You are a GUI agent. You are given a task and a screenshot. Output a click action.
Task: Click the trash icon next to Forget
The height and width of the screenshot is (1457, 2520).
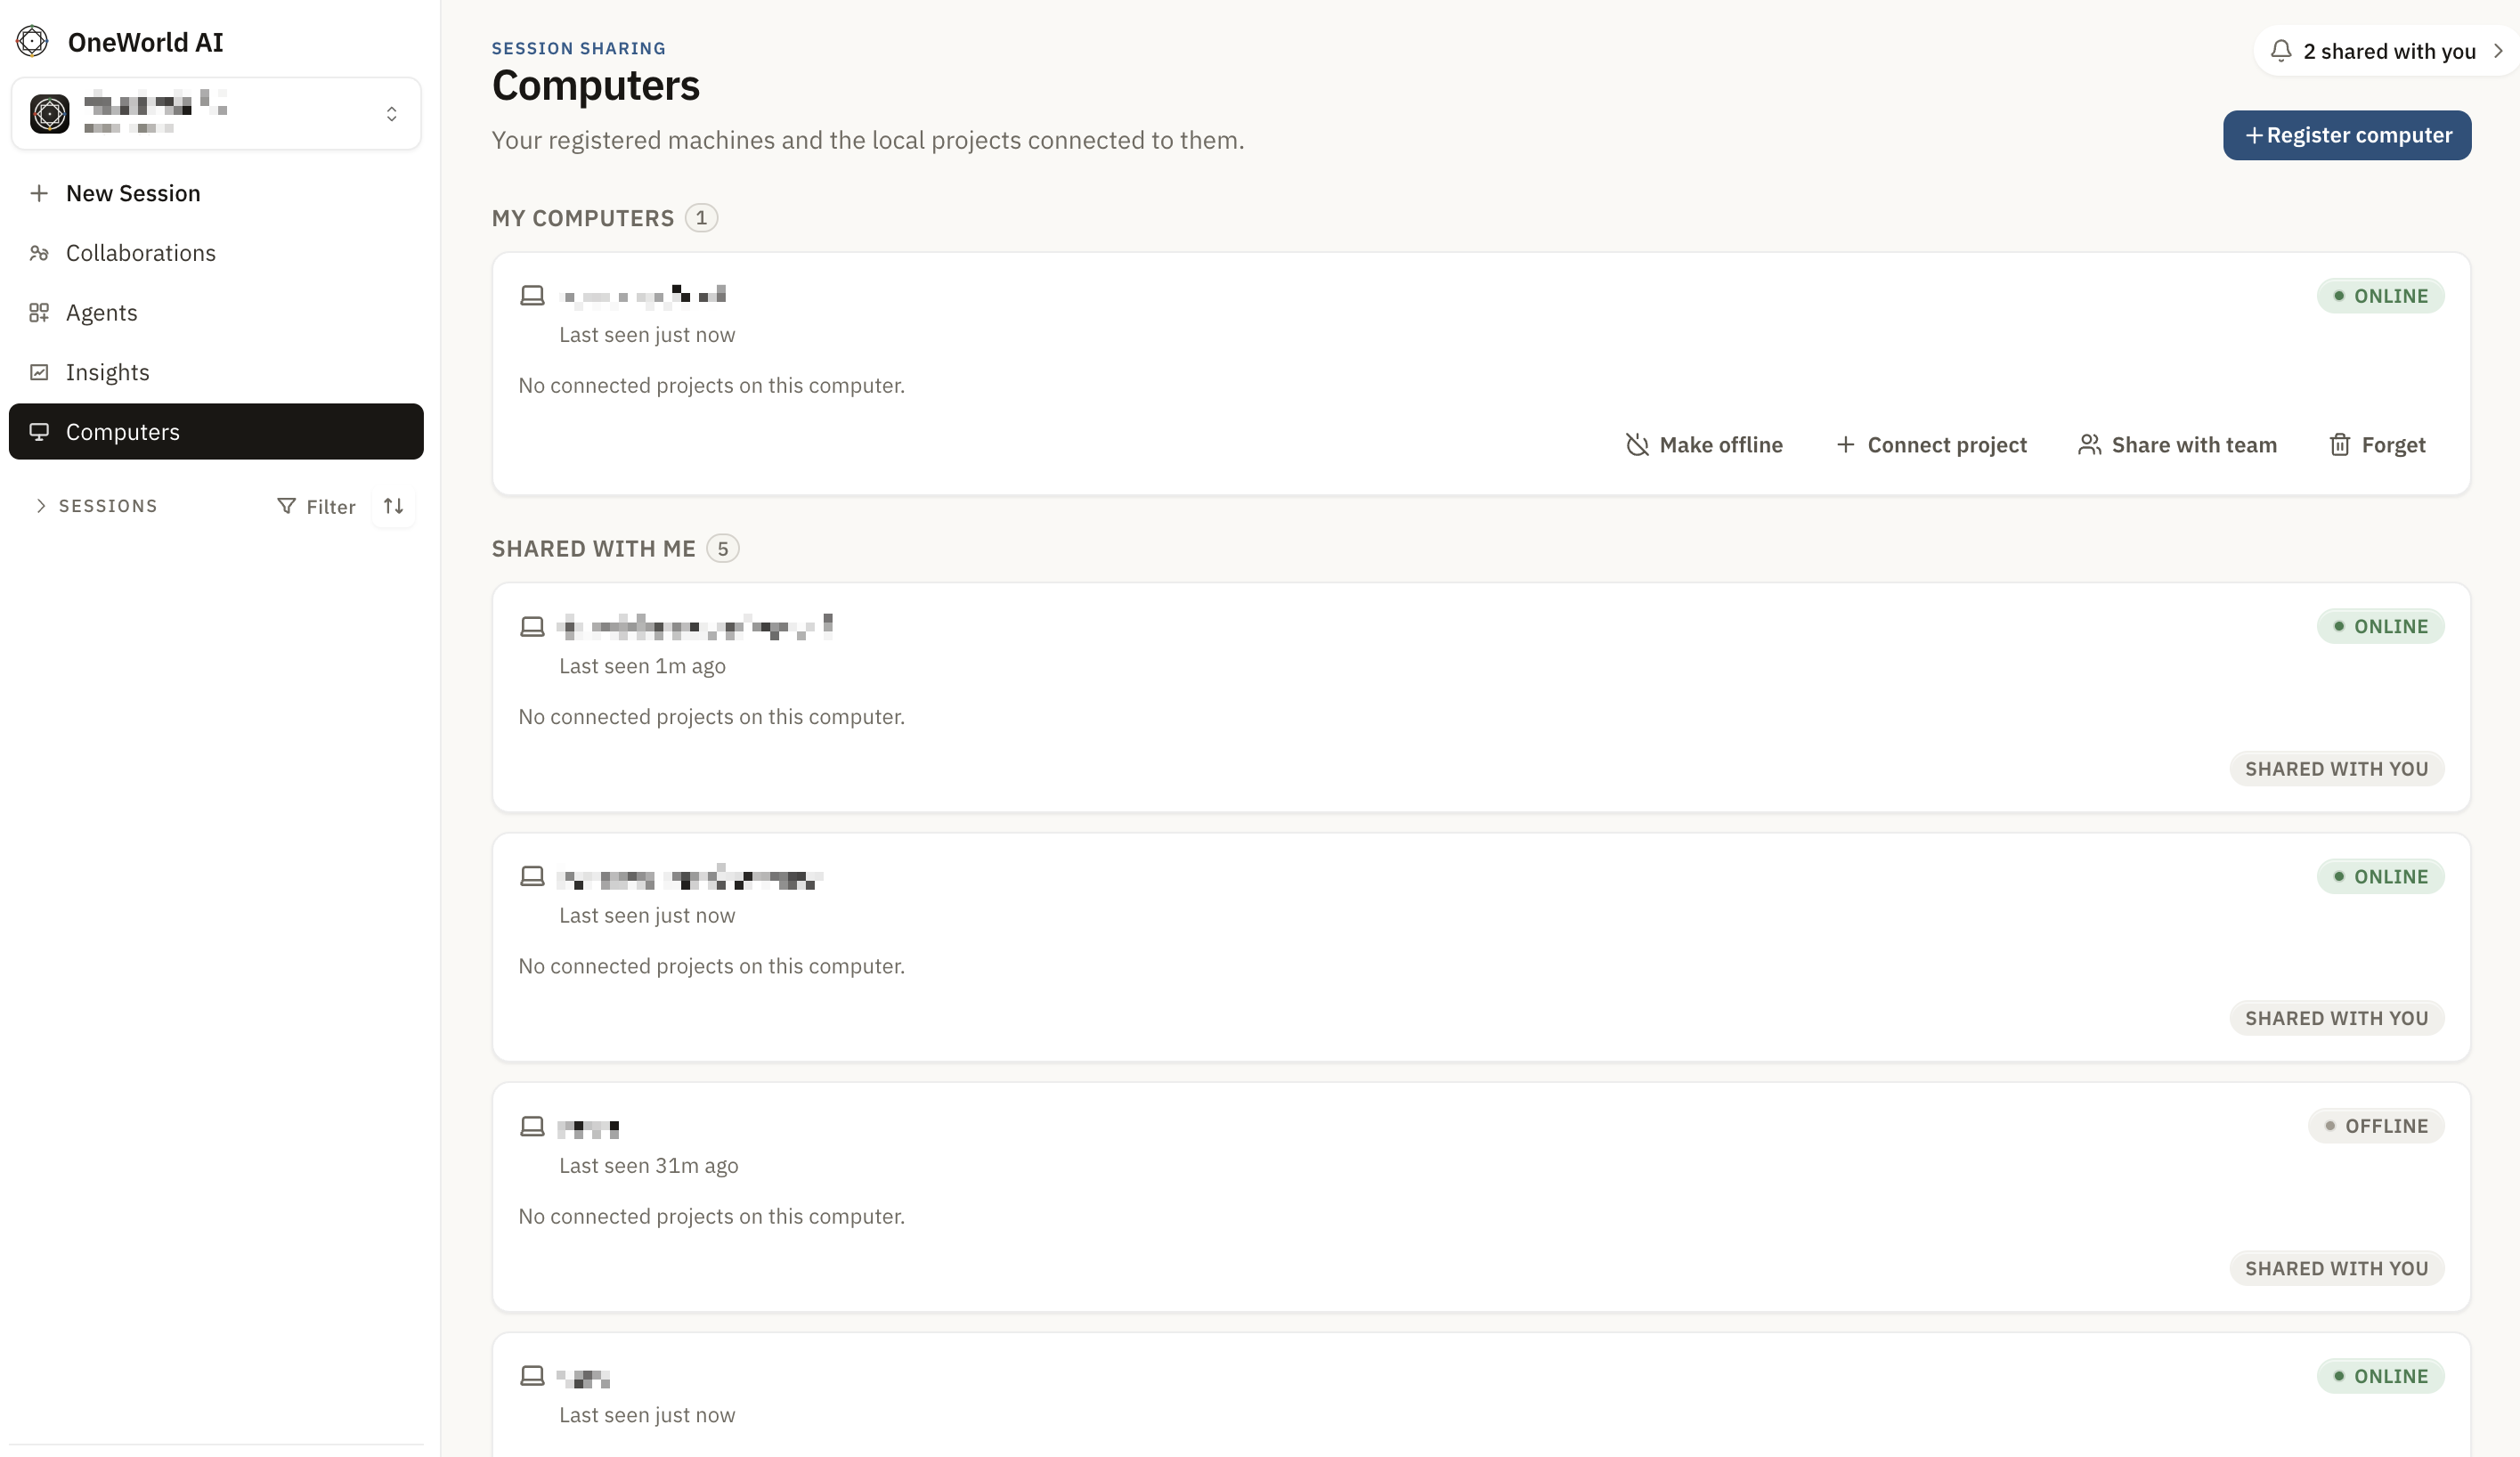[2339, 445]
